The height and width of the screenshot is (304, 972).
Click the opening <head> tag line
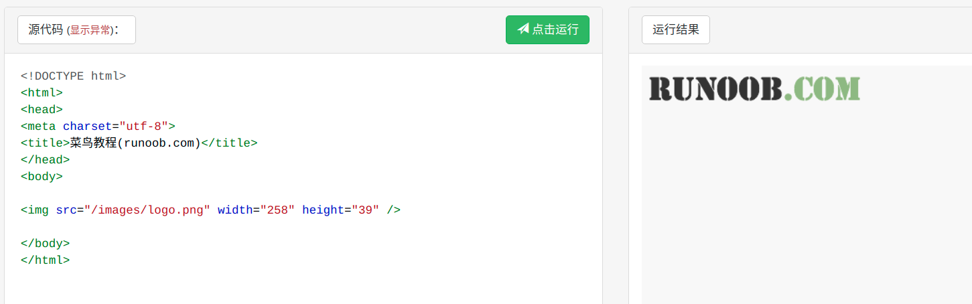(x=42, y=110)
